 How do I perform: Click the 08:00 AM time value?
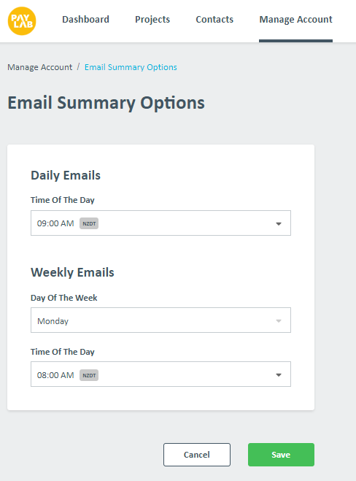point(55,375)
